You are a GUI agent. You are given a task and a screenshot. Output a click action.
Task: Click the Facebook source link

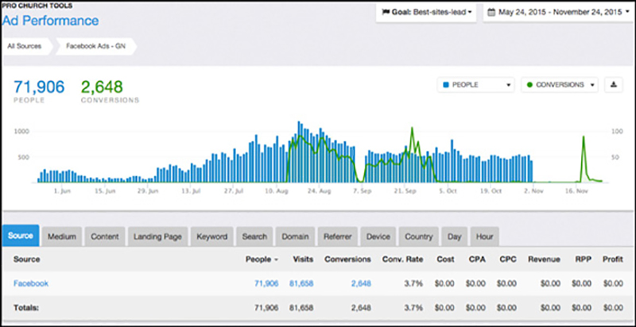(x=30, y=282)
